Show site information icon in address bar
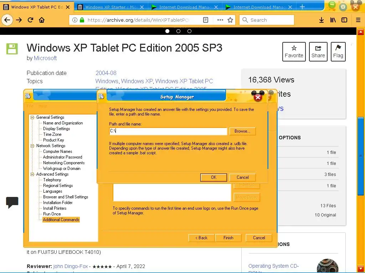The height and width of the screenshot is (273, 365). pyautogui.click(x=75, y=20)
